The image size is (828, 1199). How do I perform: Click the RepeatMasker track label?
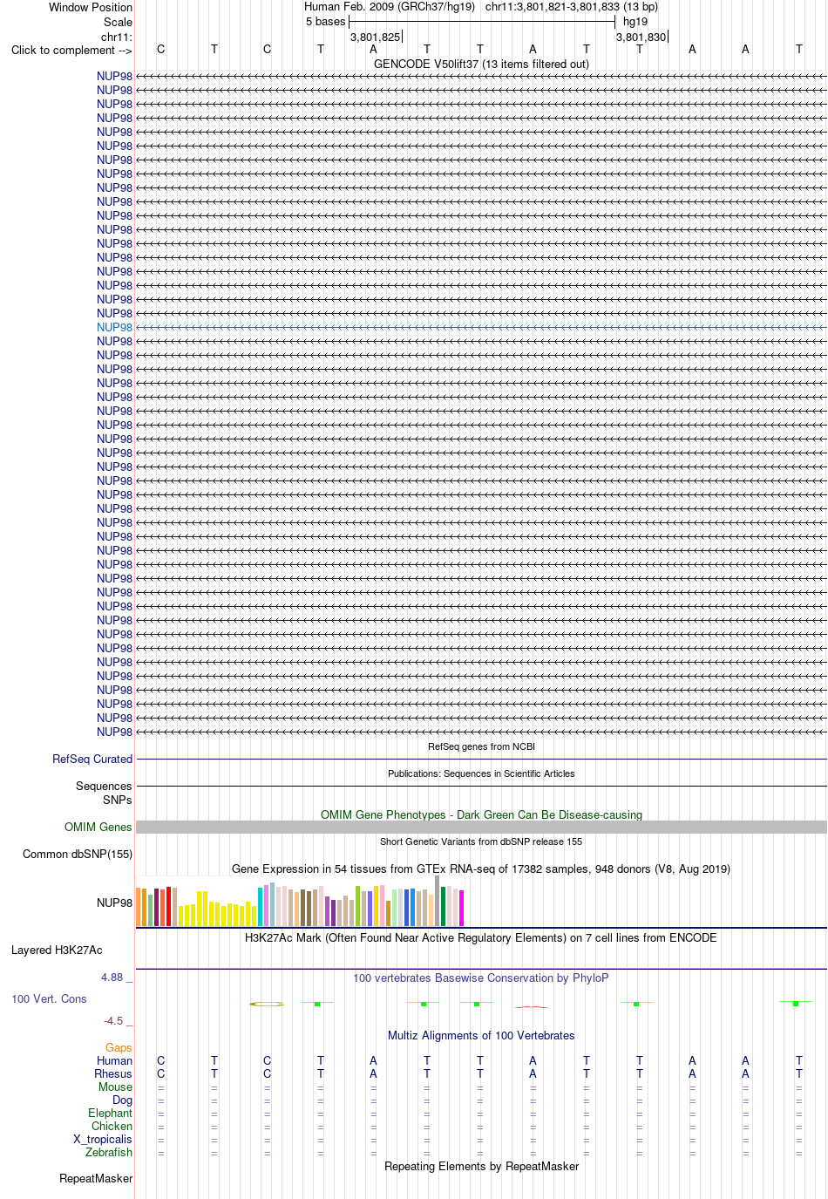pyautogui.click(x=96, y=1179)
